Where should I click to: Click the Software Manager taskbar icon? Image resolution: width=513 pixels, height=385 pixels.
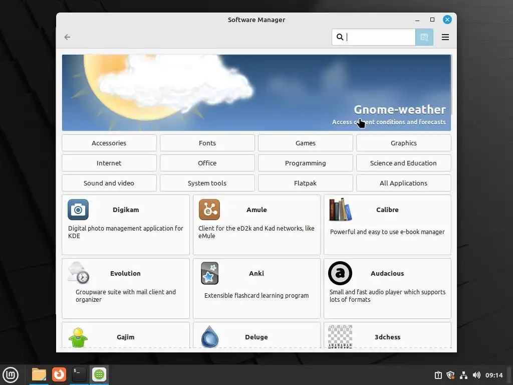click(x=99, y=374)
